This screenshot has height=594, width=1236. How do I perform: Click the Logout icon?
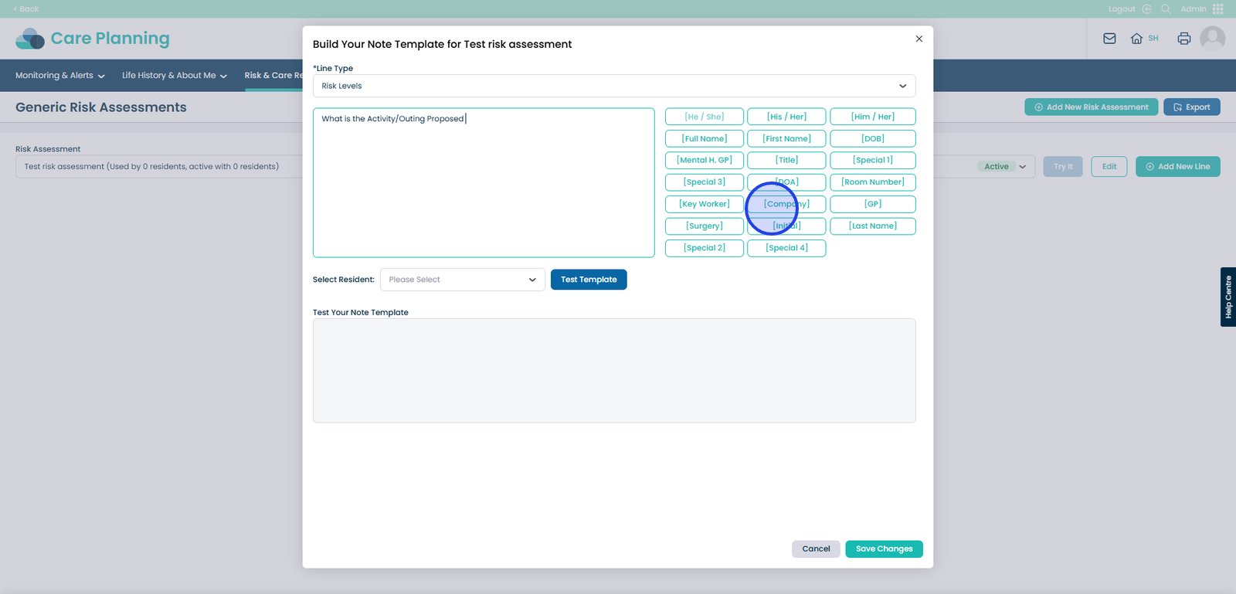point(1147,9)
